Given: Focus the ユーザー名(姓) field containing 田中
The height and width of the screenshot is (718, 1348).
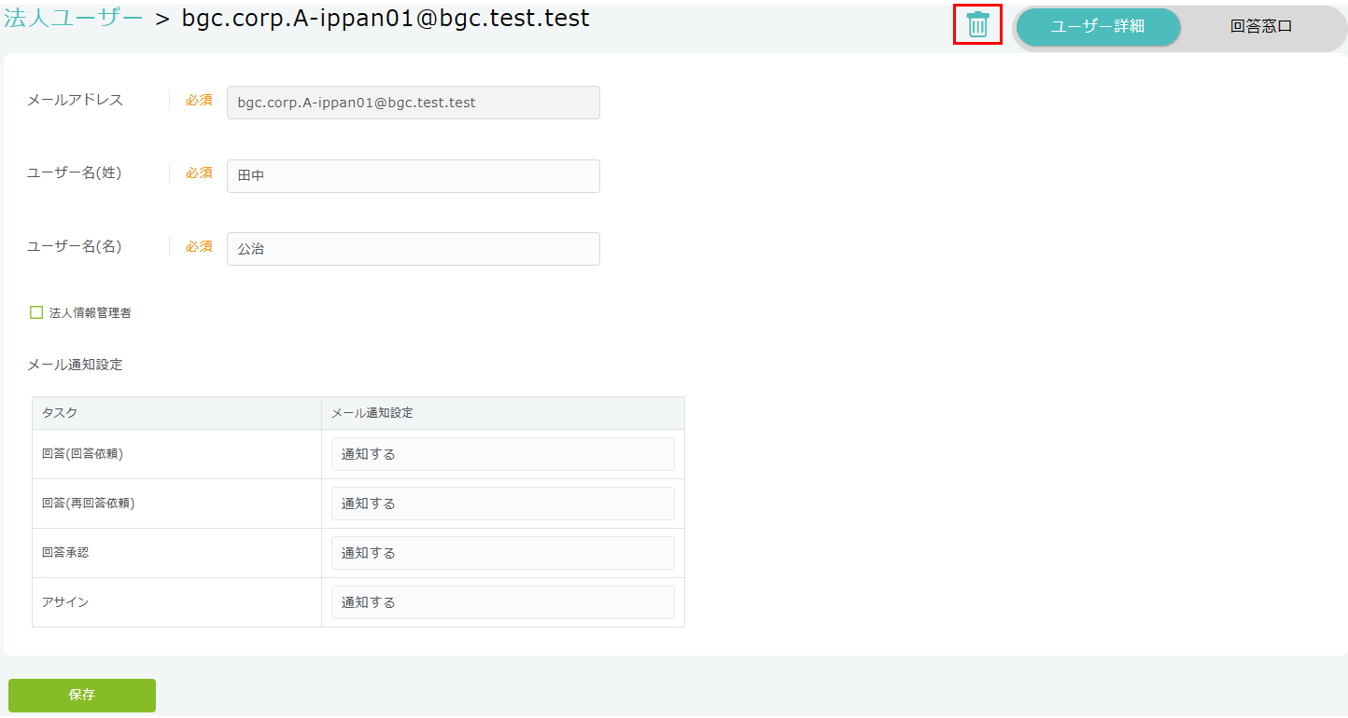Looking at the screenshot, I should (413, 175).
